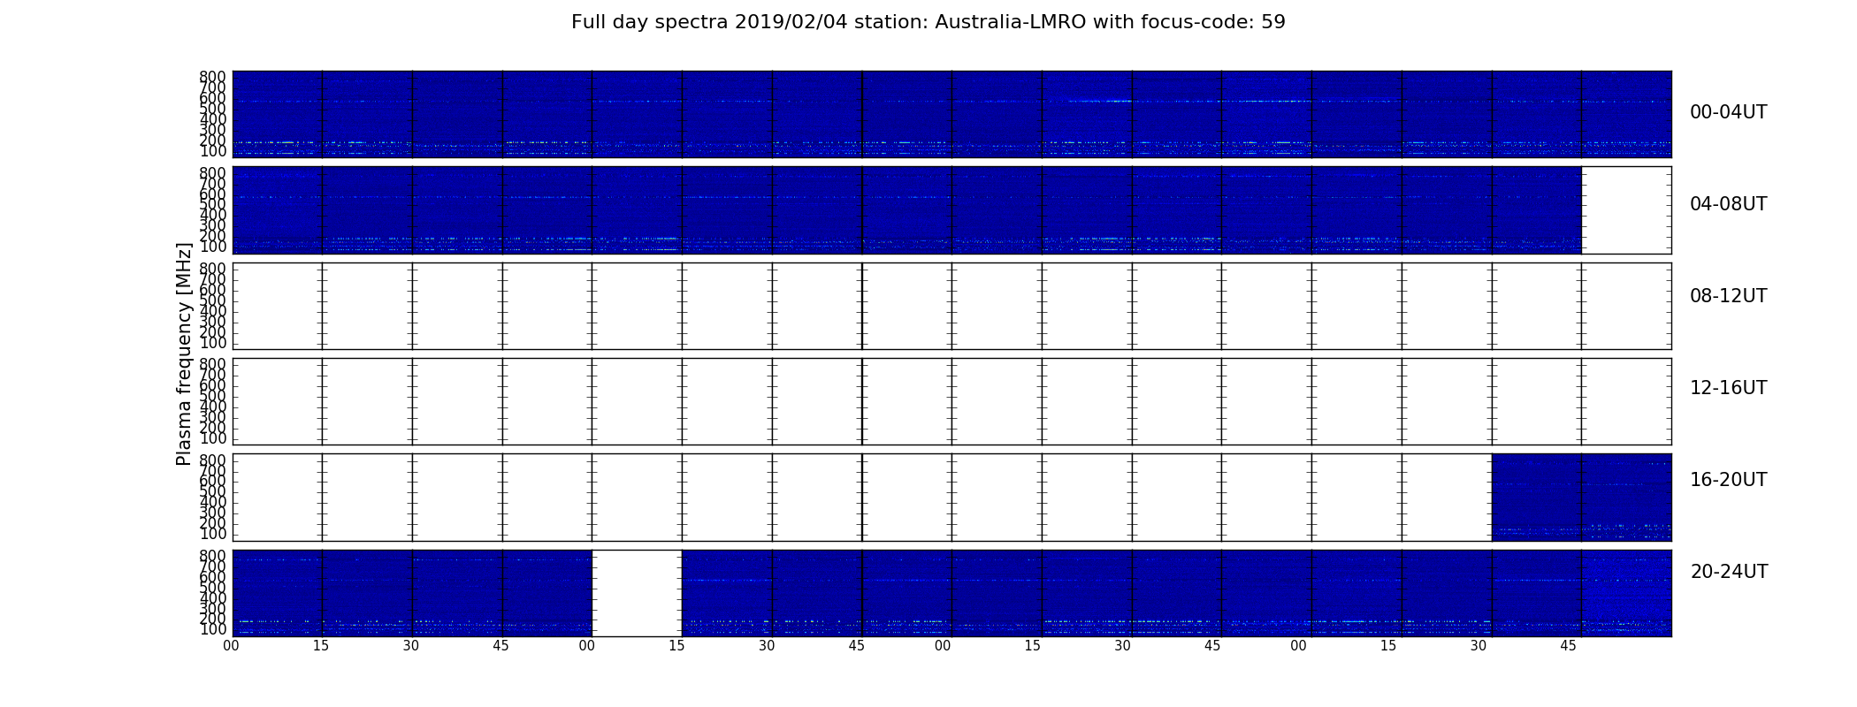1857x707 pixels.
Task: Click the "Plasma frequency [MHz]" axis label
Action: (x=184, y=353)
